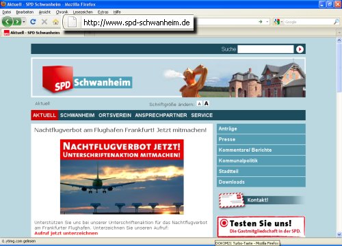The height and width of the screenshot is (246, 342).
Task: Click the green Back navigation arrow
Action: coord(8,22)
